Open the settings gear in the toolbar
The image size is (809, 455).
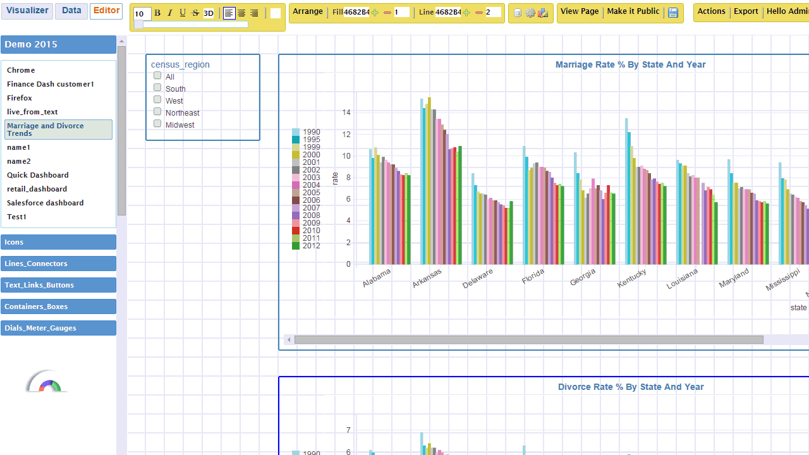click(530, 13)
